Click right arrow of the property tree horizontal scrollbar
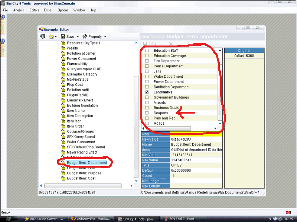This screenshot has height=222, width=297. (x=131, y=186)
